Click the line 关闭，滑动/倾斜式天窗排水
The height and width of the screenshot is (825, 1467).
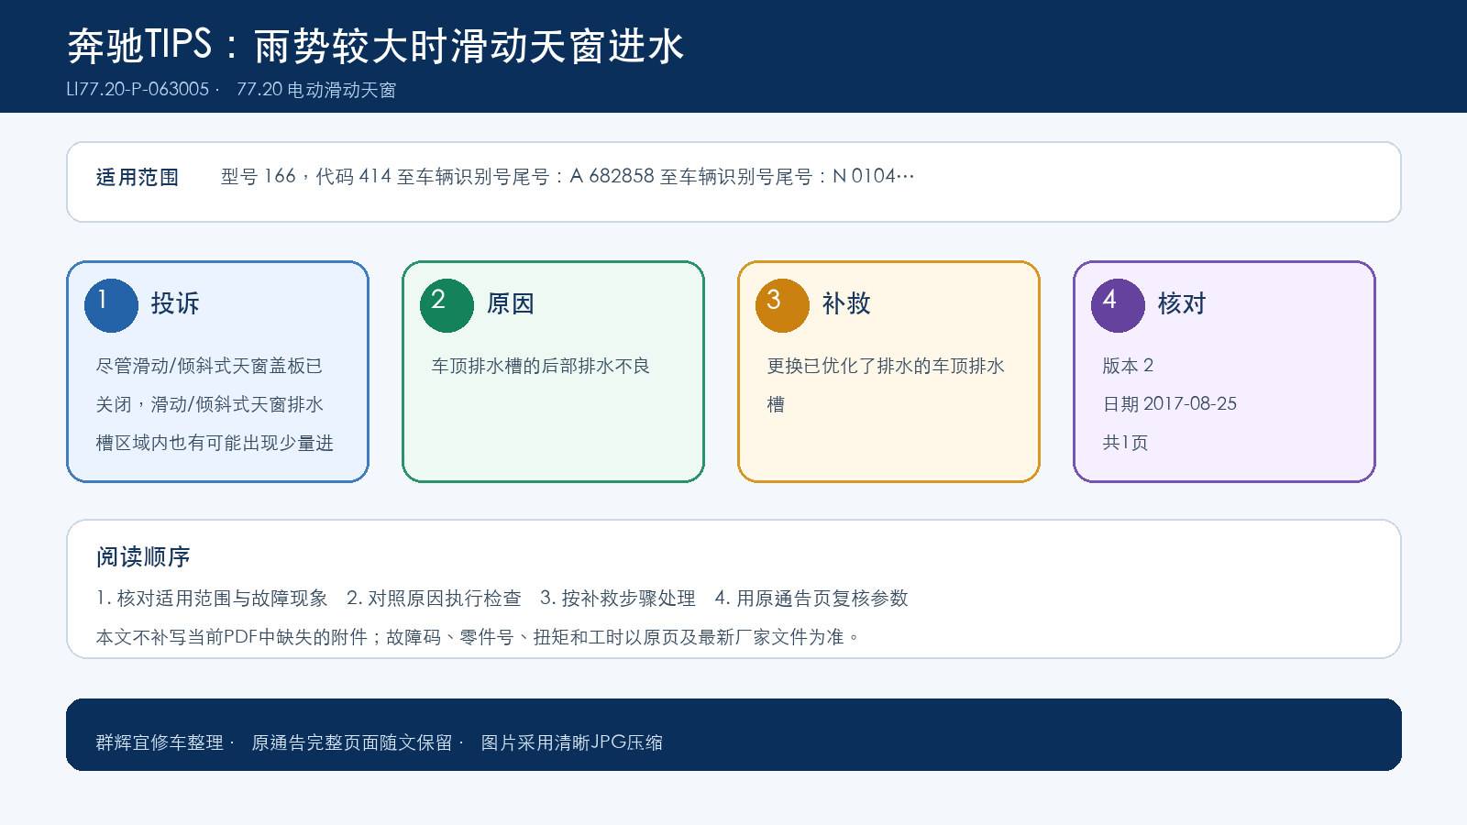coord(209,404)
